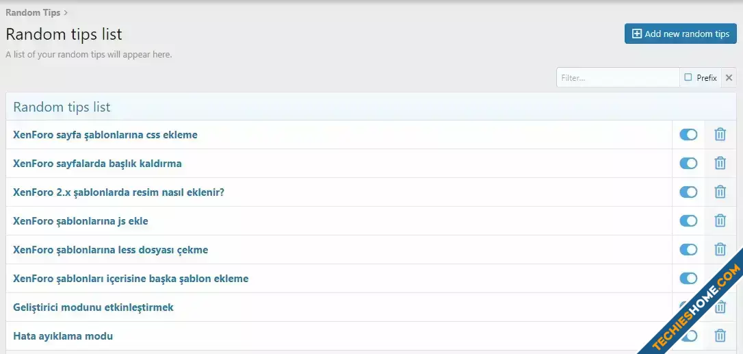Clear the filter with the X icon
743x354 pixels.
click(x=729, y=78)
